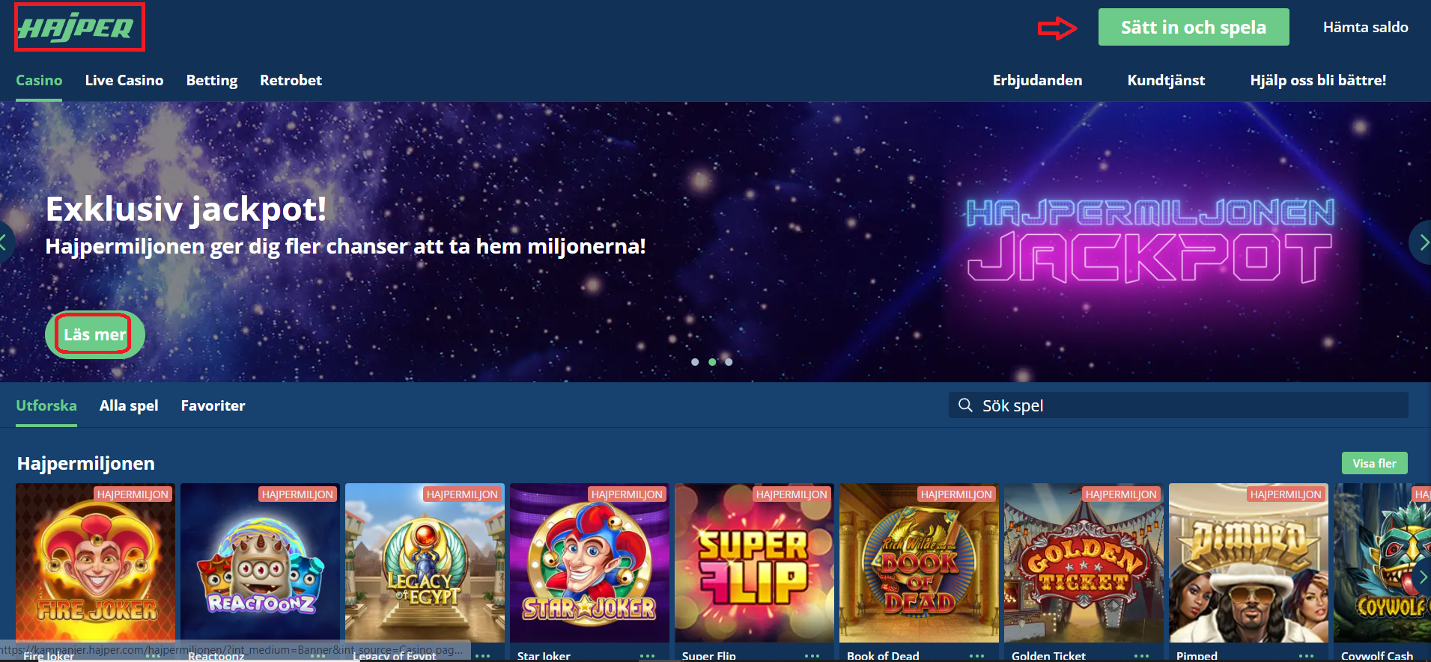Expand Hajpermiljonen list via Visa fler
This screenshot has height=662, width=1431.
1374,463
